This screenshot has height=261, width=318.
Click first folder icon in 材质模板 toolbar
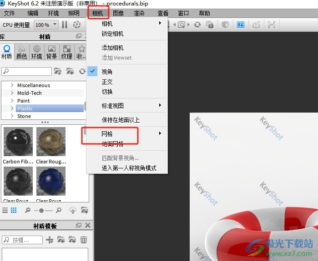point(61,240)
